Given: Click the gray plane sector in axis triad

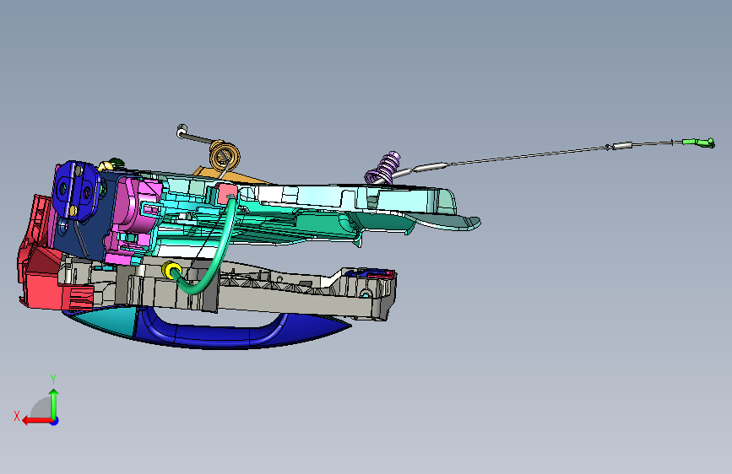Looking at the screenshot, I should [41, 407].
